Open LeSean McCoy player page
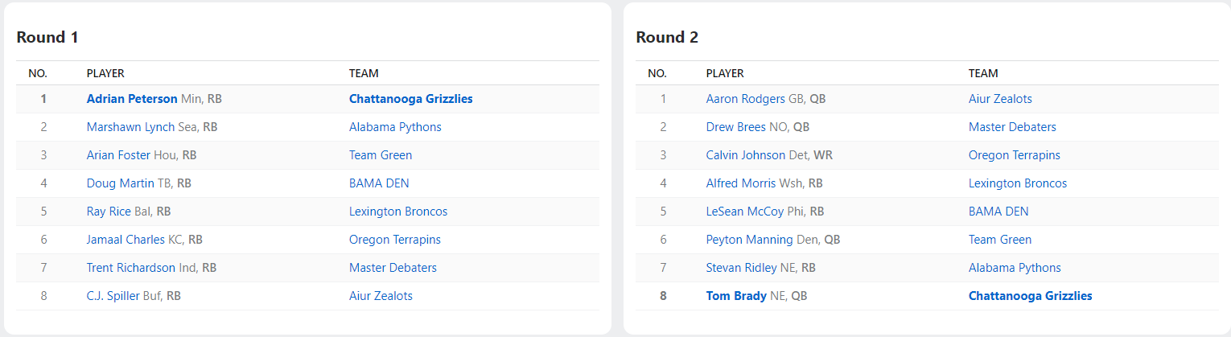The height and width of the screenshot is (337, 1231). pyautogui.click(x=744, y=212)
